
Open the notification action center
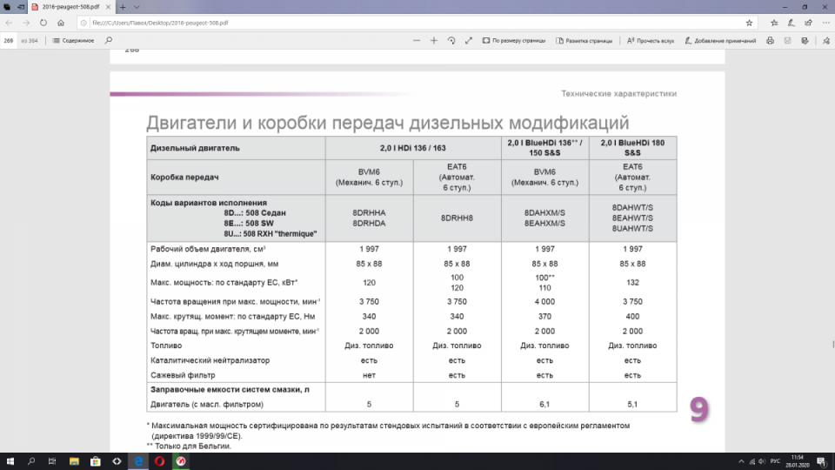pyautogui.click(x=822, y=461)
